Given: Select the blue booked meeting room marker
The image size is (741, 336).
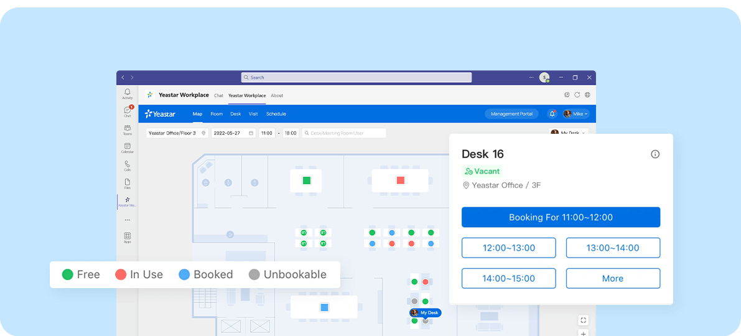Looking at the screenshot, I should point(324,307).
